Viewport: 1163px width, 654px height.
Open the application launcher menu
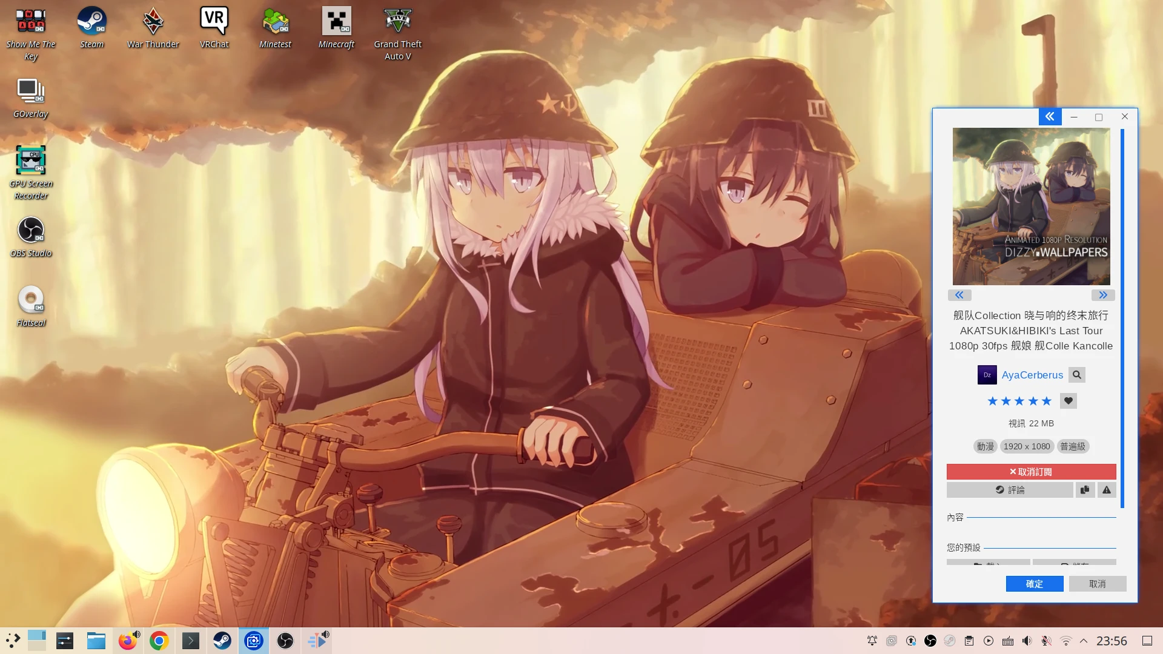pyautogui.click(x=13, y=640)
